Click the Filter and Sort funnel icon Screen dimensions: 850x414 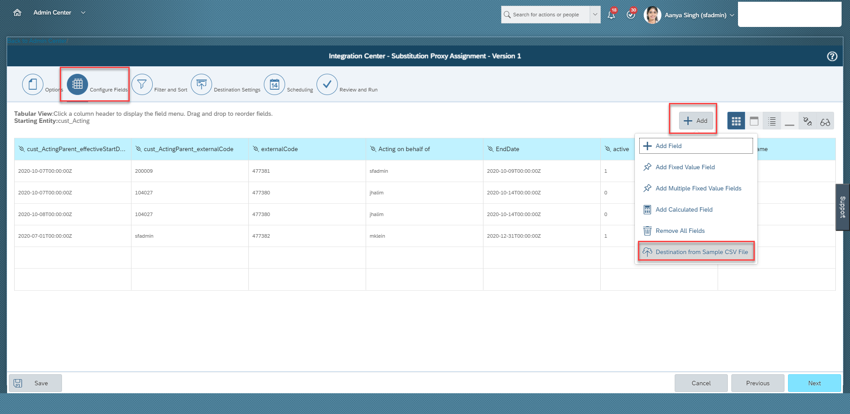[142, 84]
